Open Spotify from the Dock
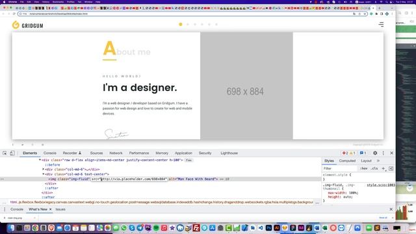Screen dimensions: 416x234 (156, 228)
